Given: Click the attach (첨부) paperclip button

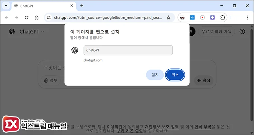Looking at the screenshot, I should point(50,80).
